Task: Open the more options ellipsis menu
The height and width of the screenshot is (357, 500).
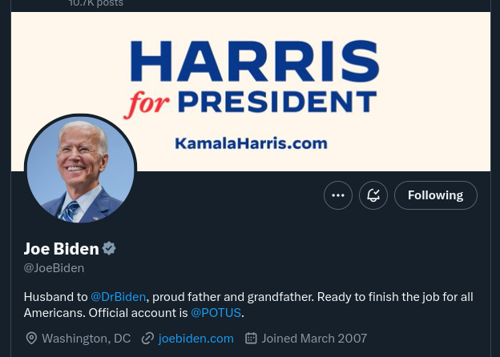Action: pyautogui.click(x=338, y=195)
